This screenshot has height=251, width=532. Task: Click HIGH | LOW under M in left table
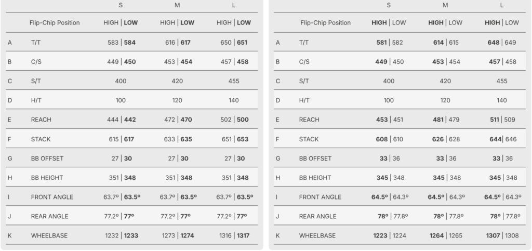point(177,23)
